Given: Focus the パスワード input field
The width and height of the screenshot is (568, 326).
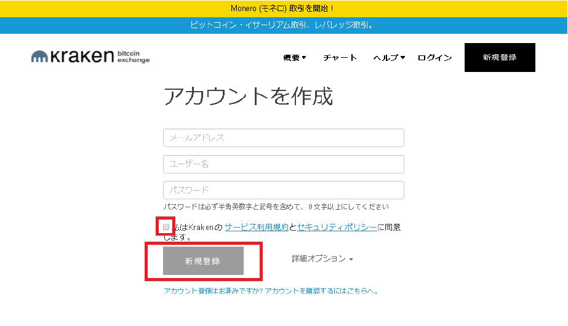Looking at the screenshot, I should (x=284, y=190).
